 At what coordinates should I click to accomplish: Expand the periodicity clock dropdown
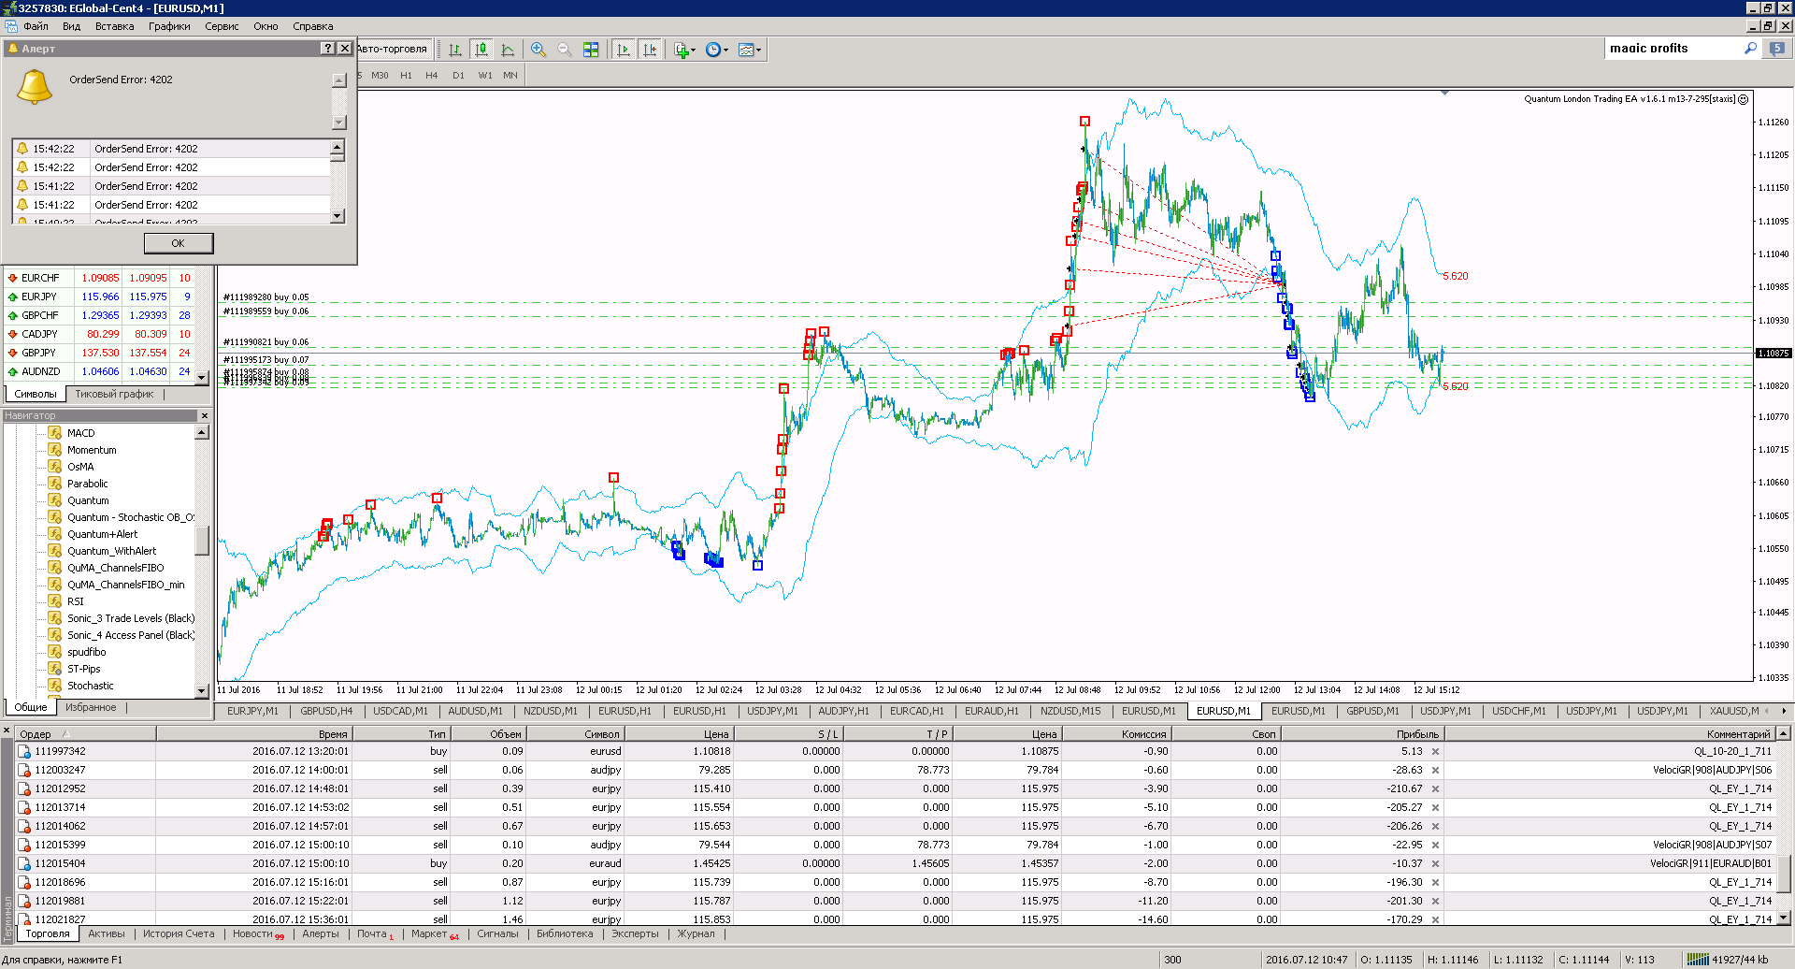725,51
